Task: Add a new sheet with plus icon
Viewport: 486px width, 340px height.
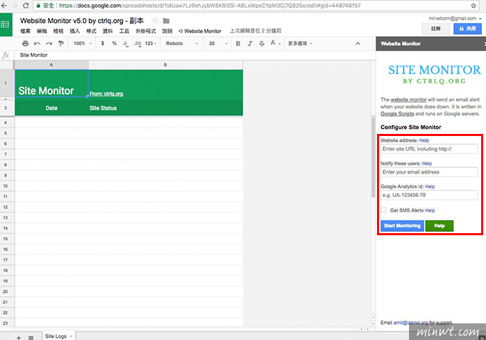Action: point(19,337)
